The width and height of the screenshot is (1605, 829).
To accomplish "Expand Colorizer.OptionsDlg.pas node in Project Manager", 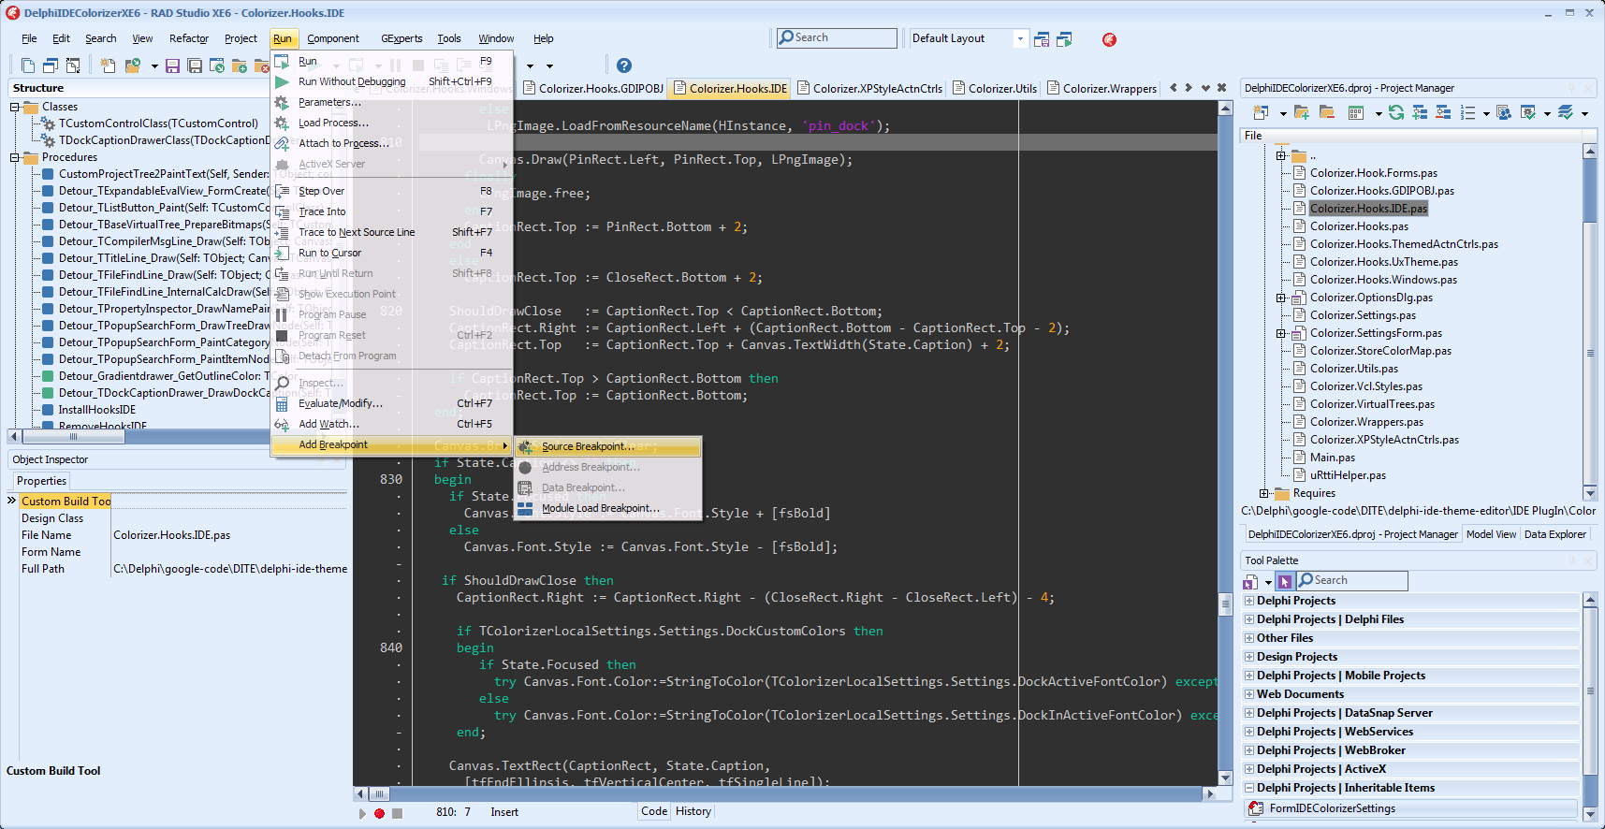I will (1281, 298).
